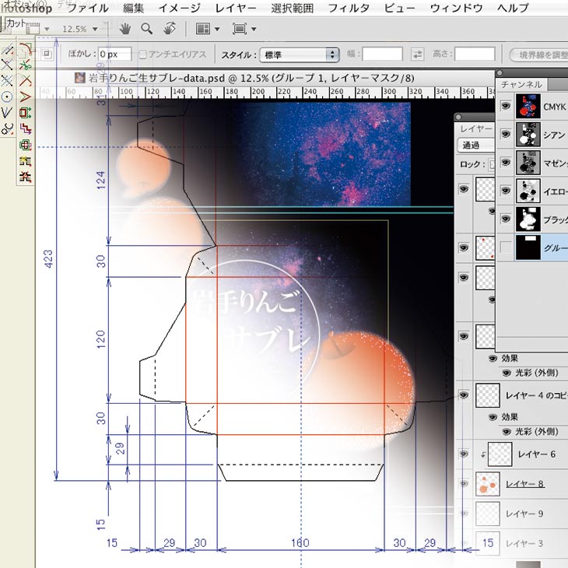This screenshot has width=568, height=568.
Task: Select the red X crossing-lines tool
Action: tap(26, 80)
